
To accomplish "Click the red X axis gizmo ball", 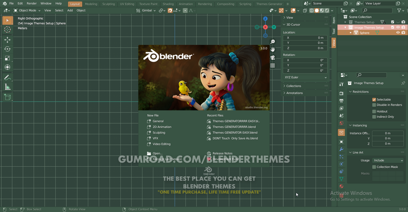I will coord(265,27).
